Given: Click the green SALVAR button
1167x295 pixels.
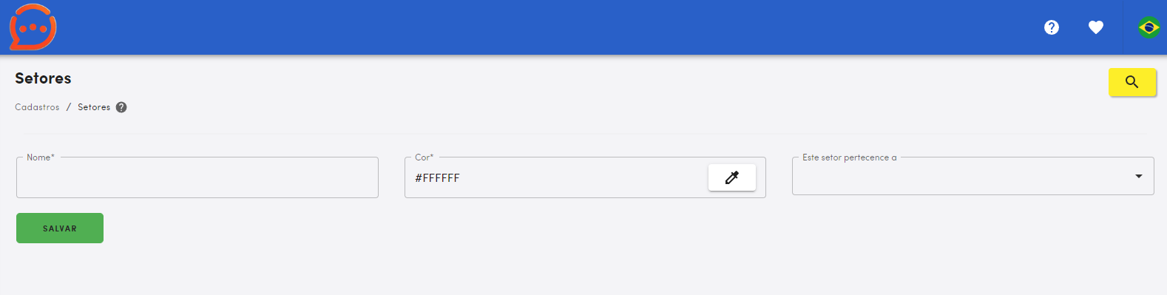Looking at the screenshot, I should pyautogui.click(x=60, y=228).
